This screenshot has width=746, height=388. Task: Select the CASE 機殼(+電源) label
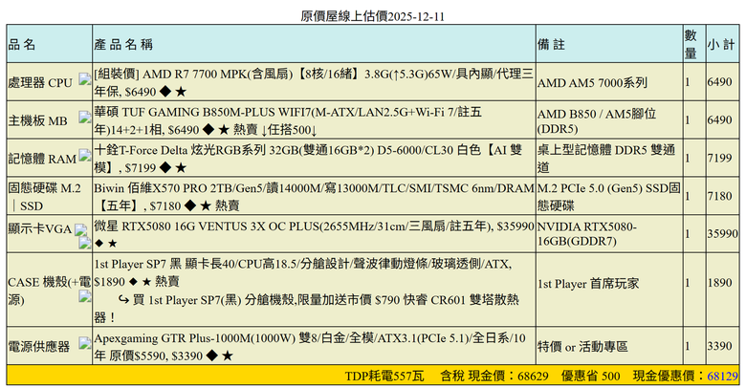[49, 291]
